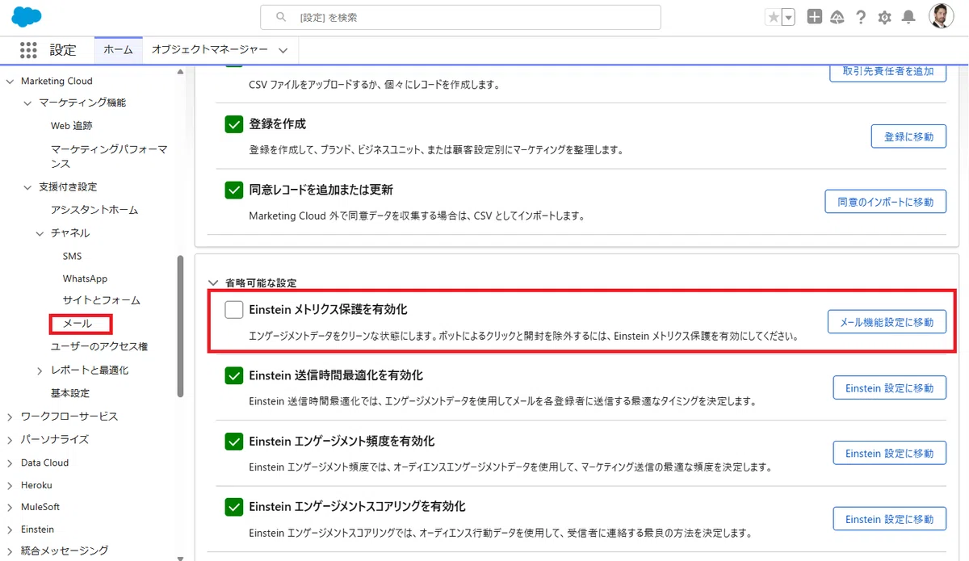The image size is (969, 561).
Task: Focus the Setup search field
Action: 460,17
